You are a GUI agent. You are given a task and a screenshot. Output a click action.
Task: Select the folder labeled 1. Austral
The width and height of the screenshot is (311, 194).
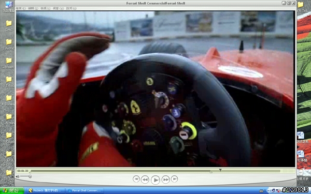point(8,44)
